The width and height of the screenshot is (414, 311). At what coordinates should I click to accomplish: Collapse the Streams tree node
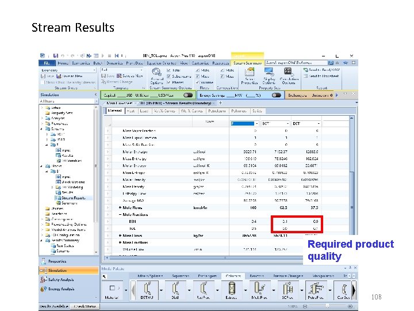tap(41, 129)
